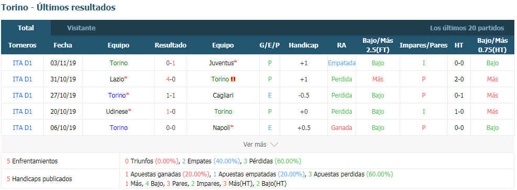Screen dimensions: 517x190
Task: Switch to the Visitante tab
Action: coord(81,28)
